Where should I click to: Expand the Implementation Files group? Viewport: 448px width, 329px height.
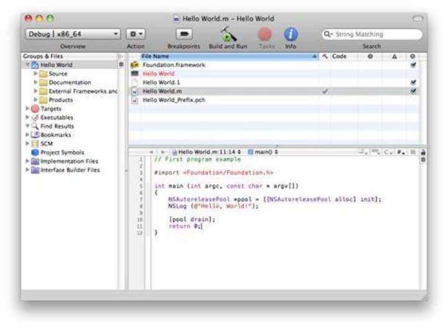(x=27, y=161)
